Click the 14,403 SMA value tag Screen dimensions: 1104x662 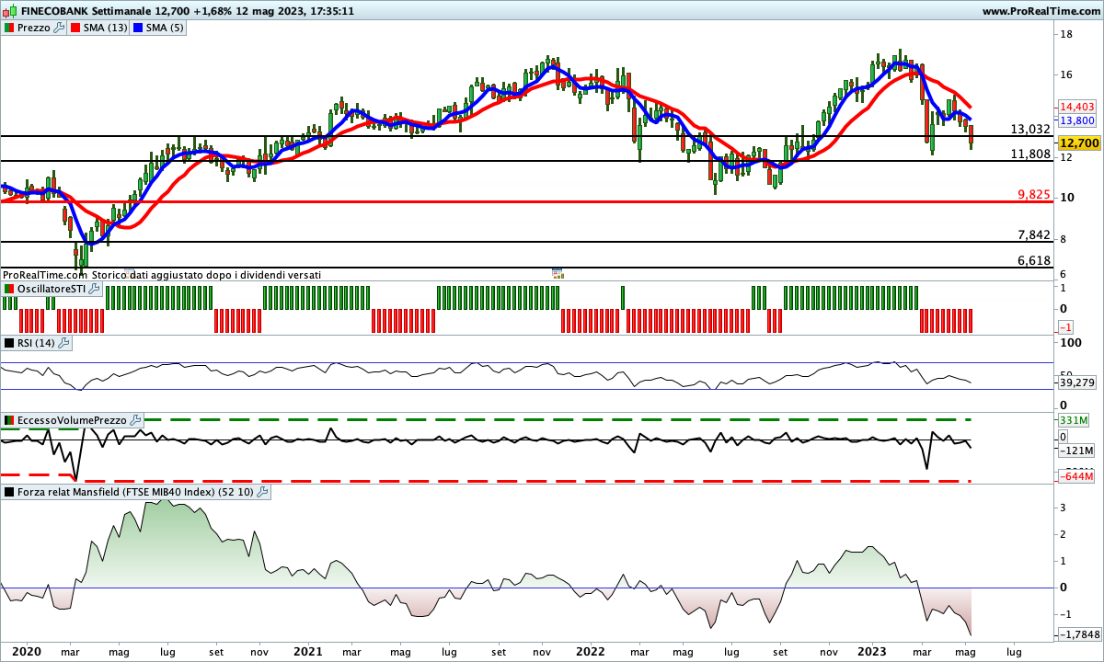pos(1075,108)
